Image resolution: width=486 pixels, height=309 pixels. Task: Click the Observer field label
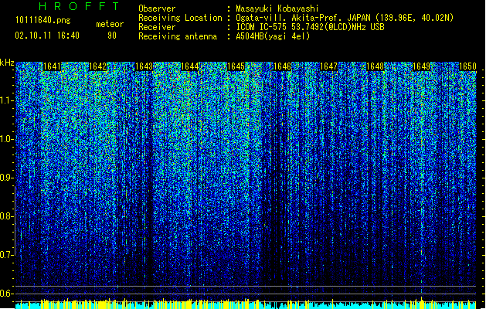[157, 8]
